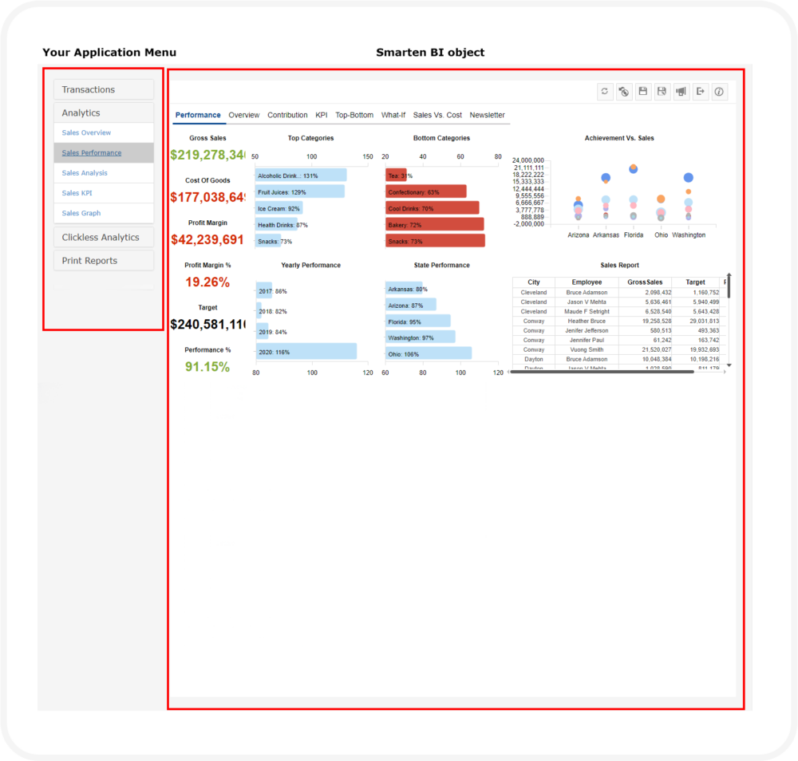Open the Sales Overview link
Screen dimensions: 798x761
coord(86,132)
